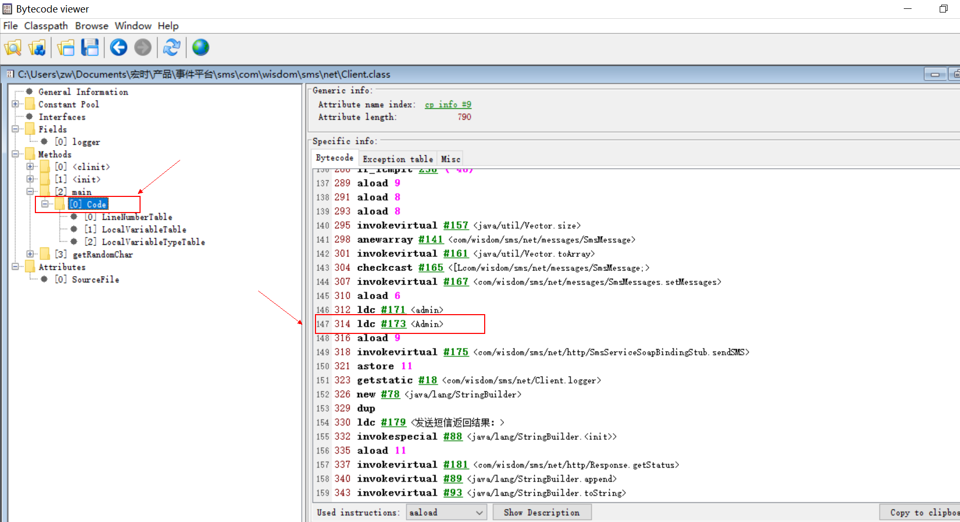Follow the #173 Admin constant link
The image size is (960, 522).
394,324
